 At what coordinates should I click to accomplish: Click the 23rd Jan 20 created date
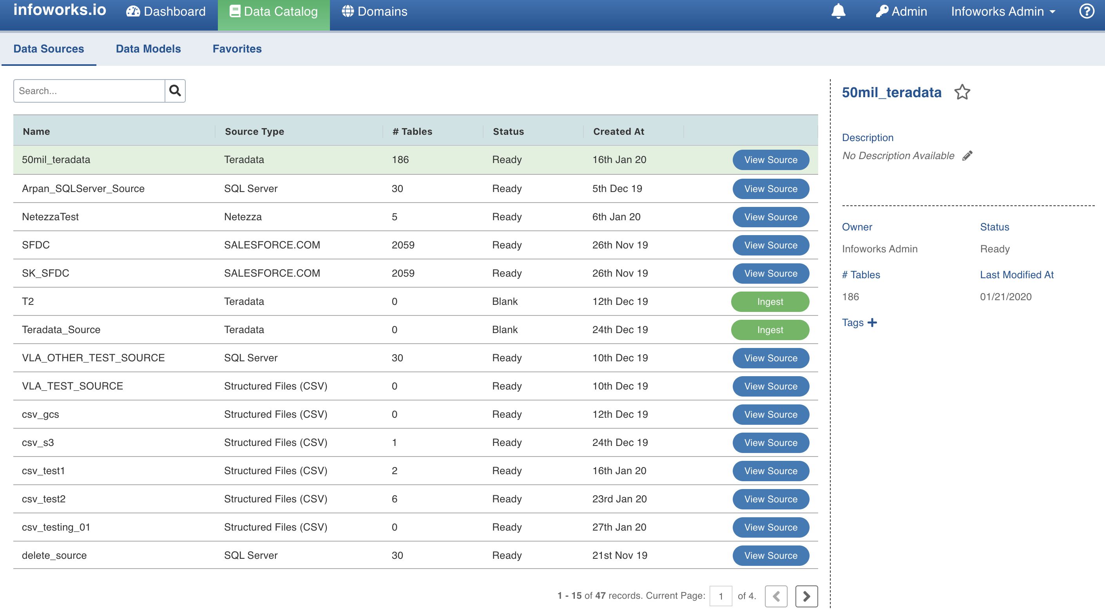click(620, 499)
